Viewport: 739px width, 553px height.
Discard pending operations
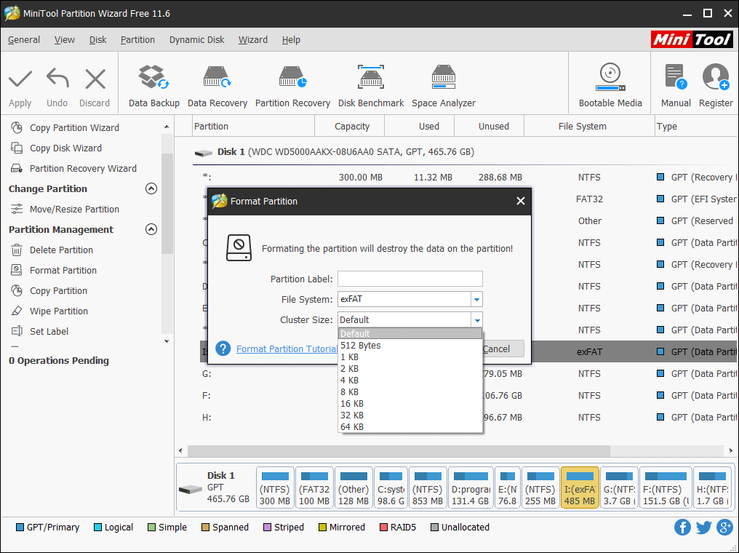click(94, 82)
